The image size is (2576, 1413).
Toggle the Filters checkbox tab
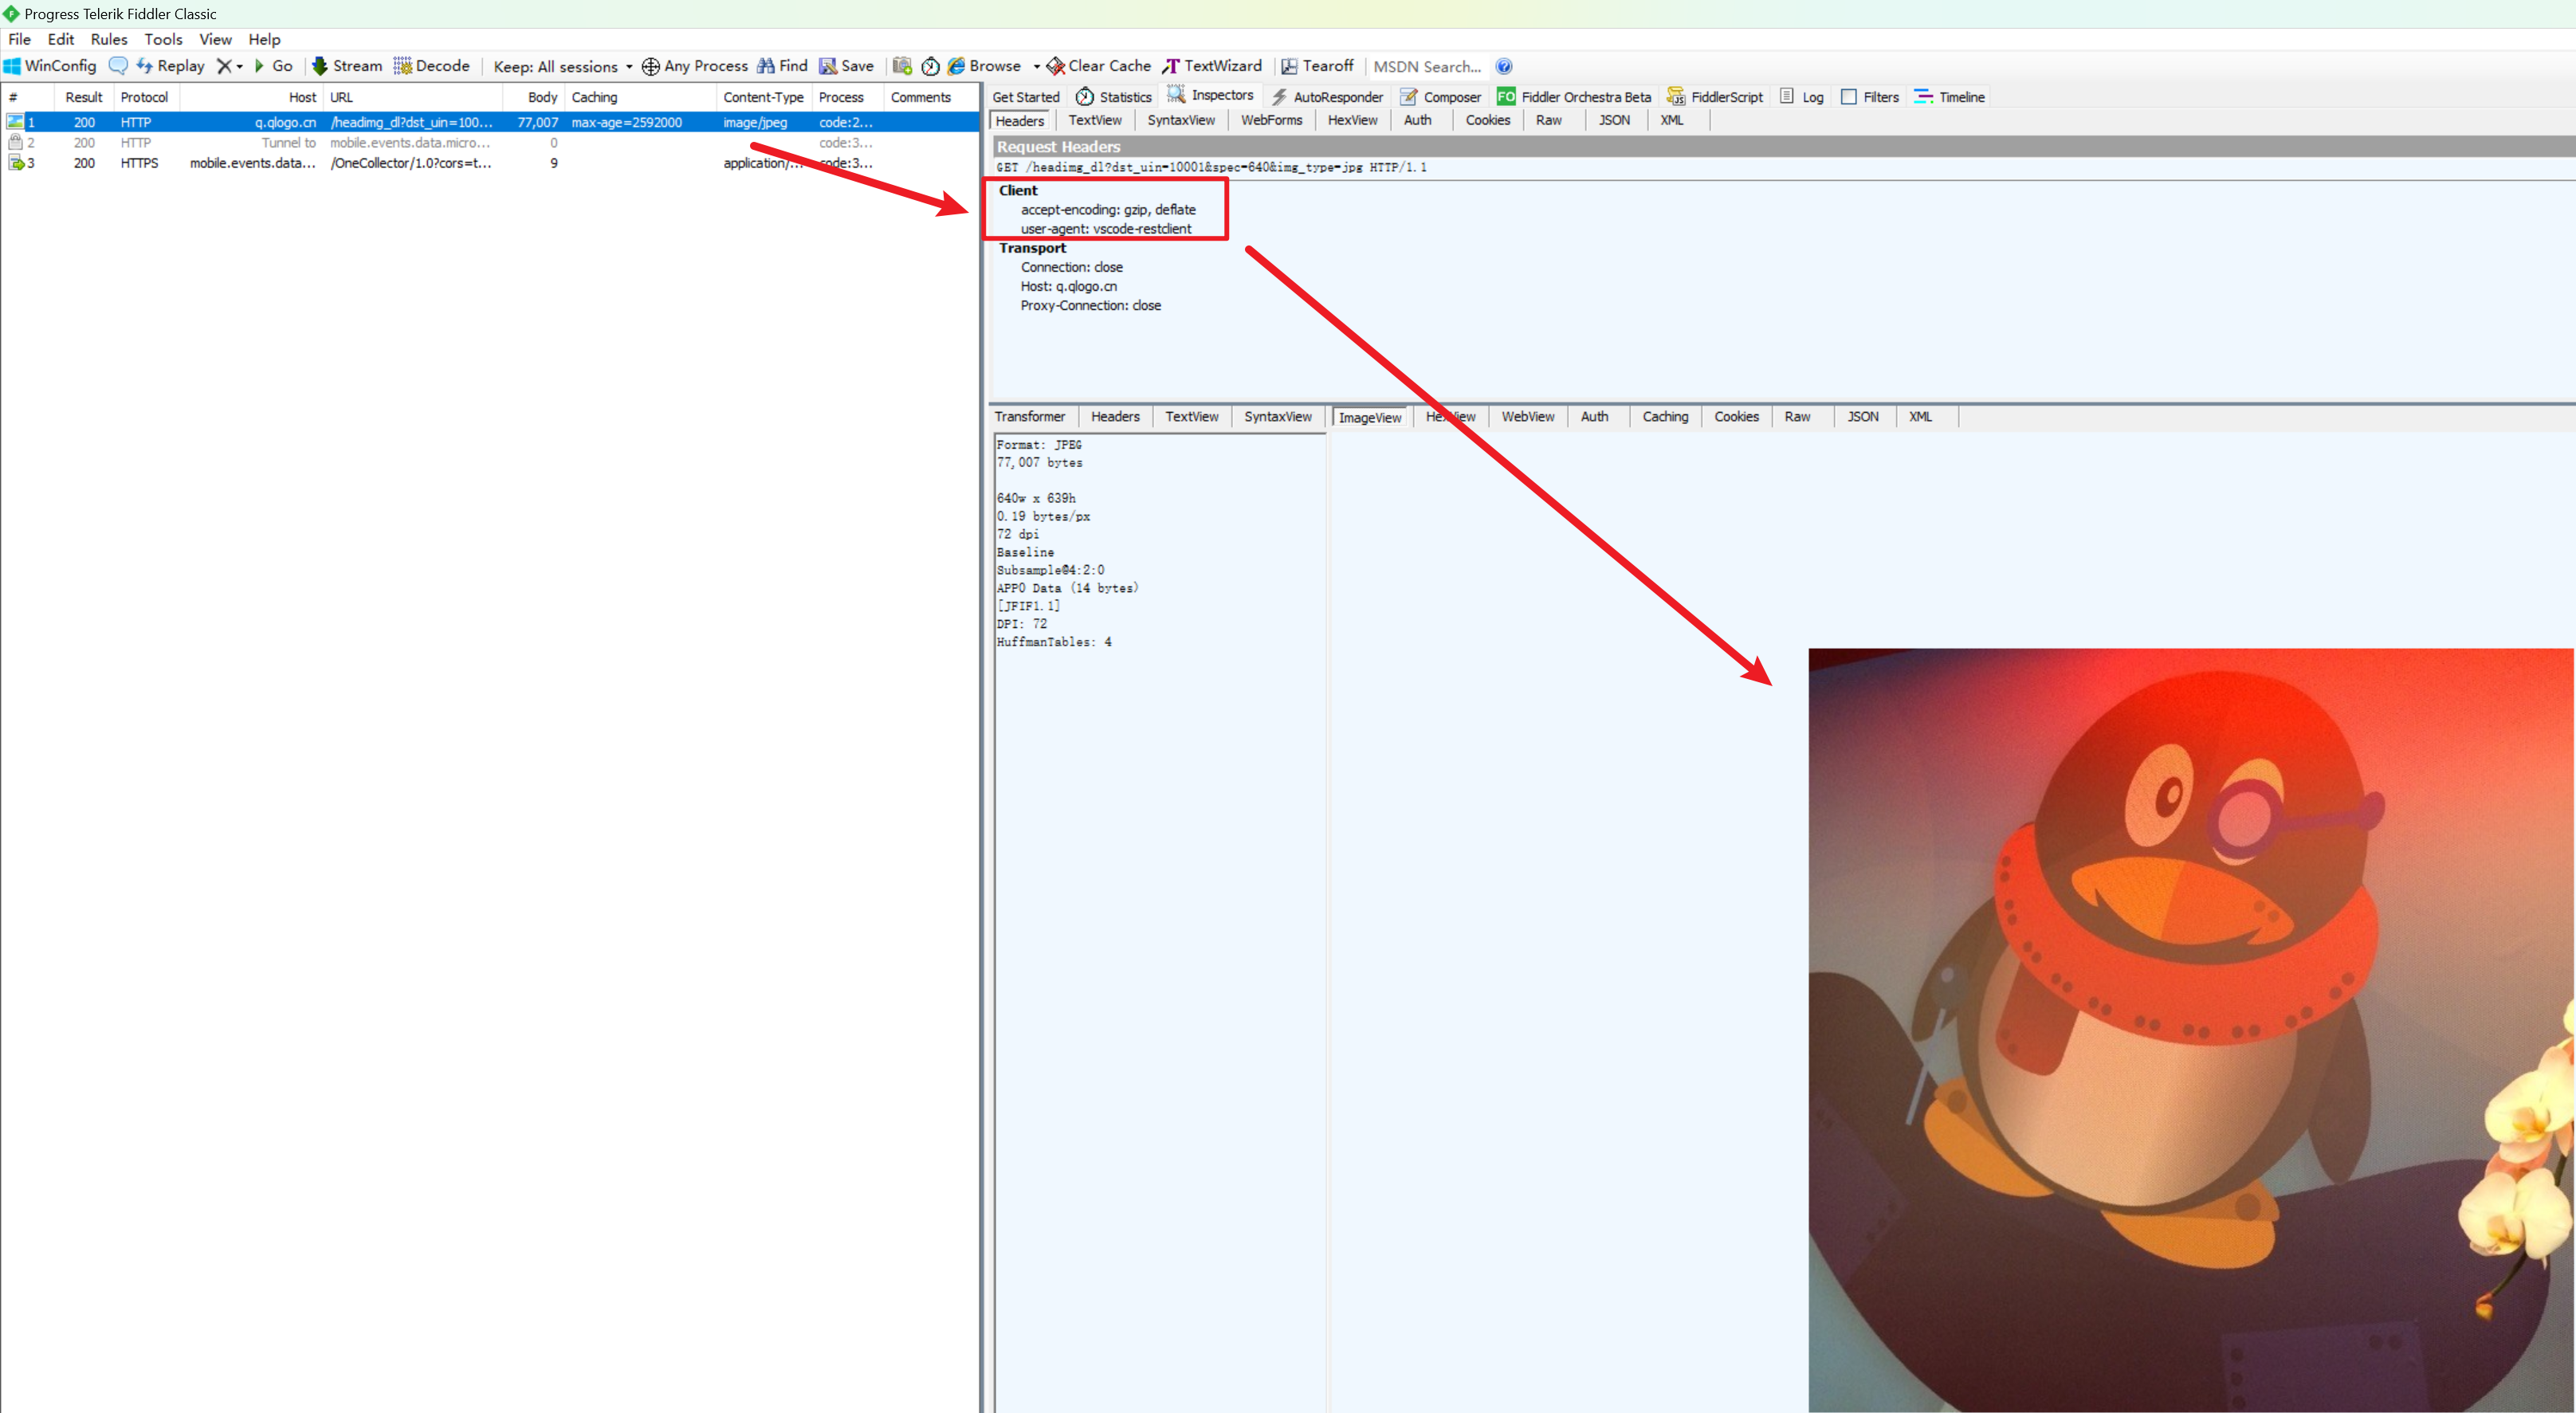click(x=1870, y=97)
